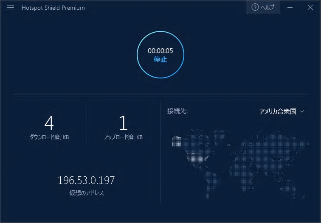Open the ヘルプ help button

pos(263,7)
